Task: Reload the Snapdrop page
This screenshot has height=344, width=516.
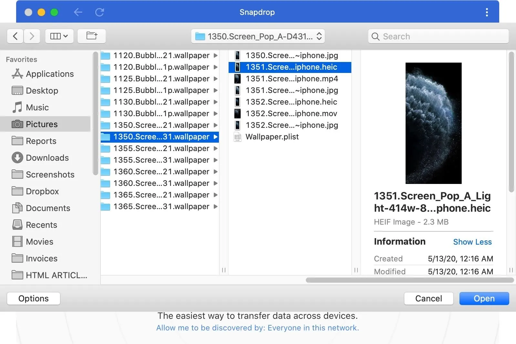Action: coord(99,12)
